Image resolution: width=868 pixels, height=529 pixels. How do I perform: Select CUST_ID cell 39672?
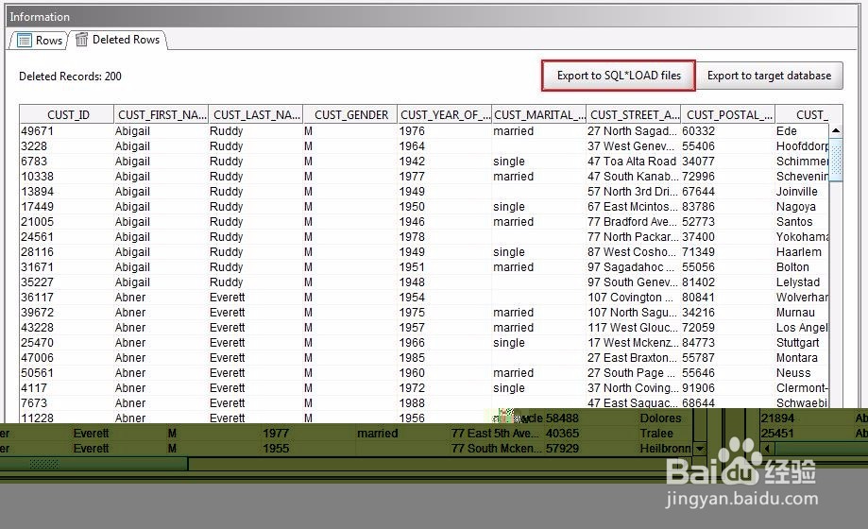coord(66,313)
